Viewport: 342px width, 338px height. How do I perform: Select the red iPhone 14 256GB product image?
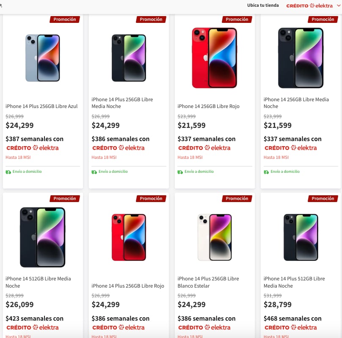pos(214,58)
